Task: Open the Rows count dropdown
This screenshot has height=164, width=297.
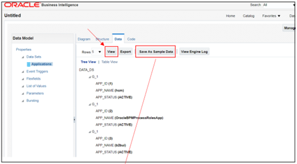Action: (x=100, y=52)
